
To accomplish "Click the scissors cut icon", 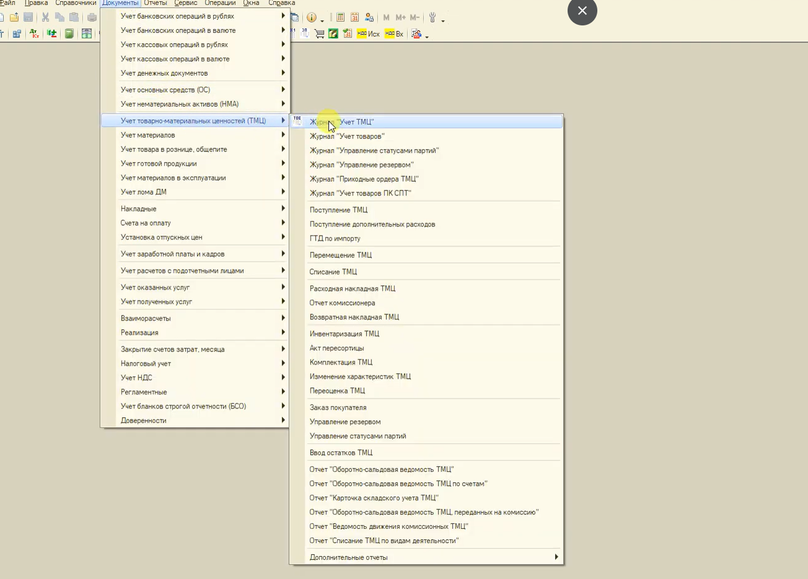I will 45,17.
